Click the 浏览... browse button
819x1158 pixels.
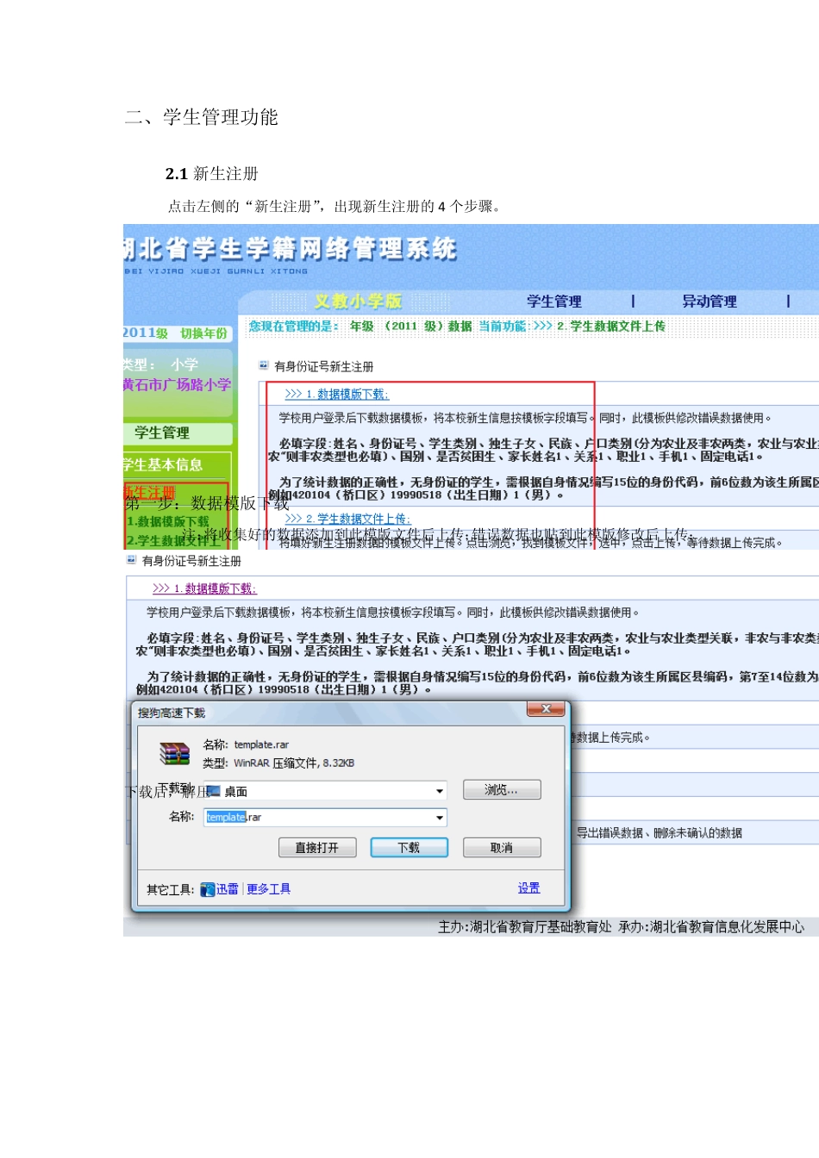[502, 790]
